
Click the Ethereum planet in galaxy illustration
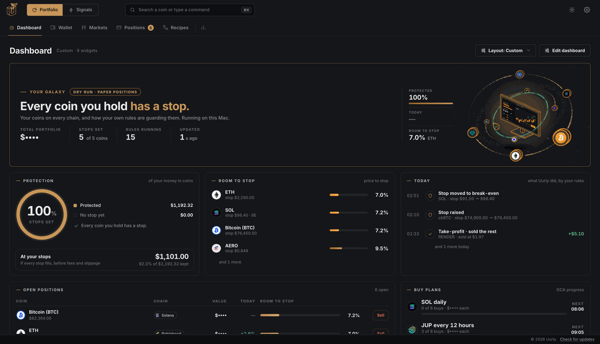click(516, 156)
